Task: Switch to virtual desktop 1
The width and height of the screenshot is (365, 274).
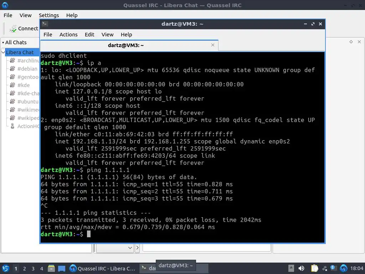Action: 16,268
